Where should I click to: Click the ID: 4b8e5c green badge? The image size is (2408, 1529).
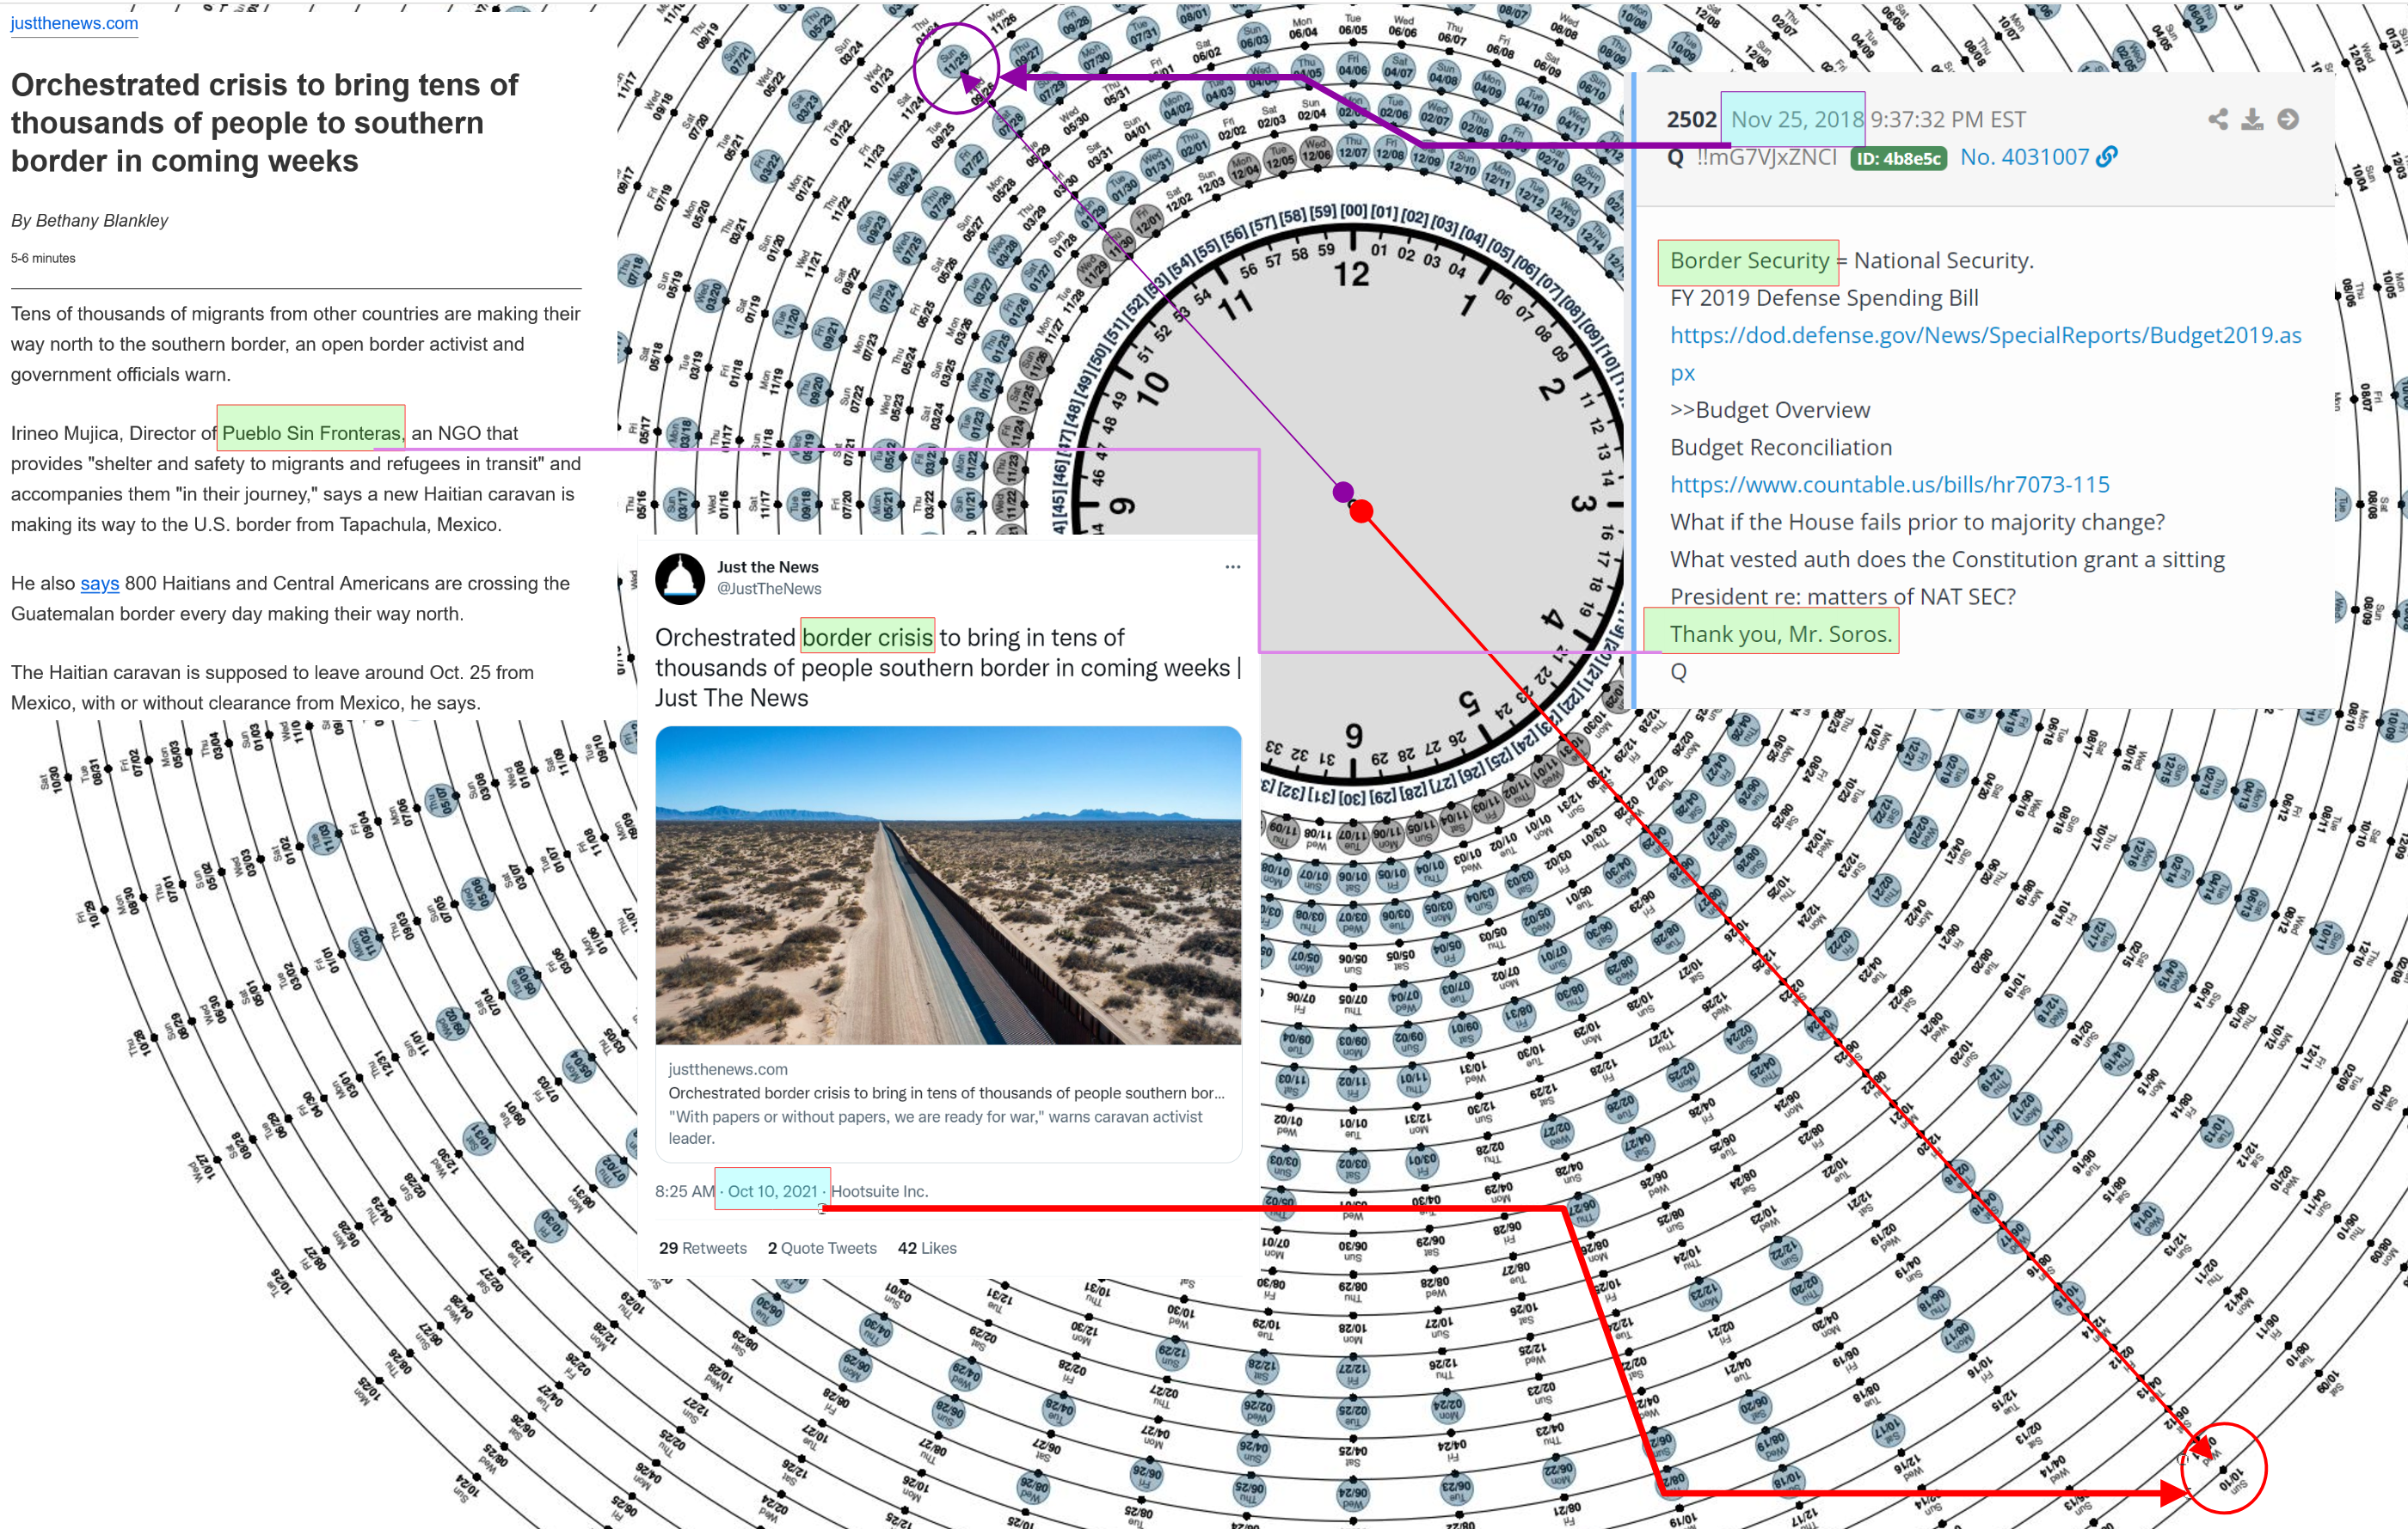coord(1898,158)
